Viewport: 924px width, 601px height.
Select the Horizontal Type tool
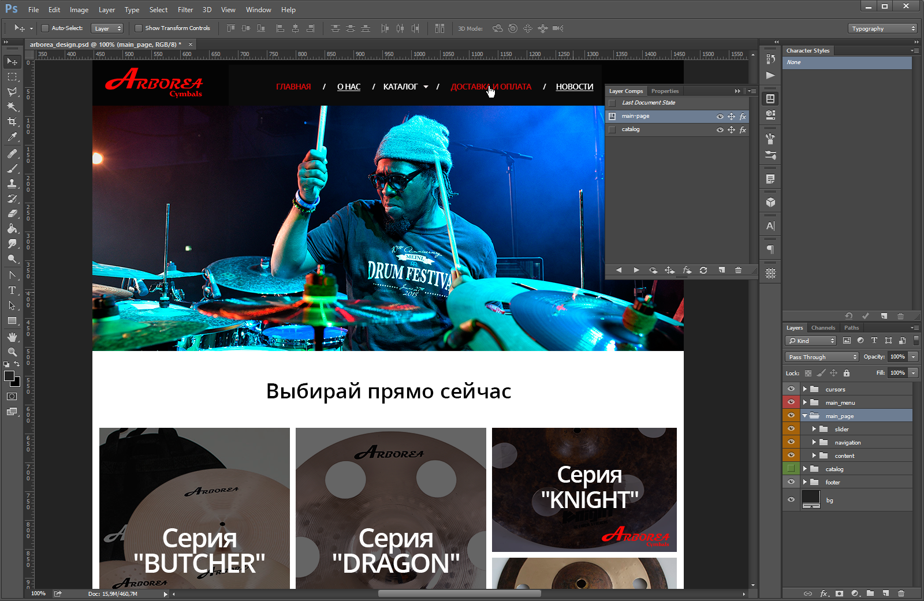click(12, 290)
